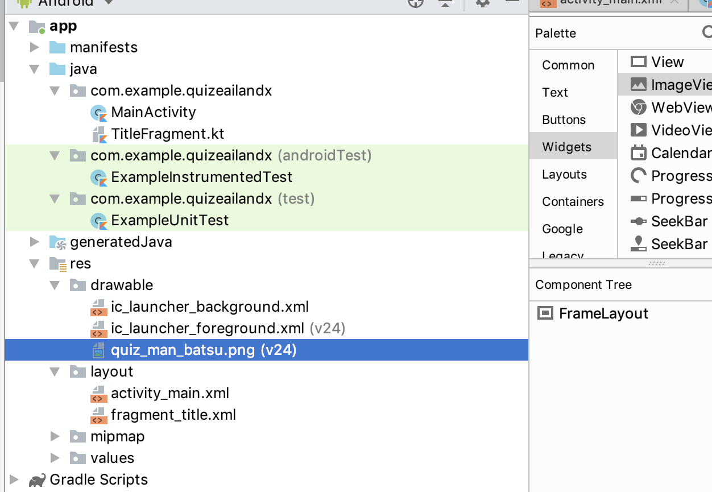This screenshot has width=712, height=492.
Task: Choose the View widget in palette
Action: tap(668, 62)
